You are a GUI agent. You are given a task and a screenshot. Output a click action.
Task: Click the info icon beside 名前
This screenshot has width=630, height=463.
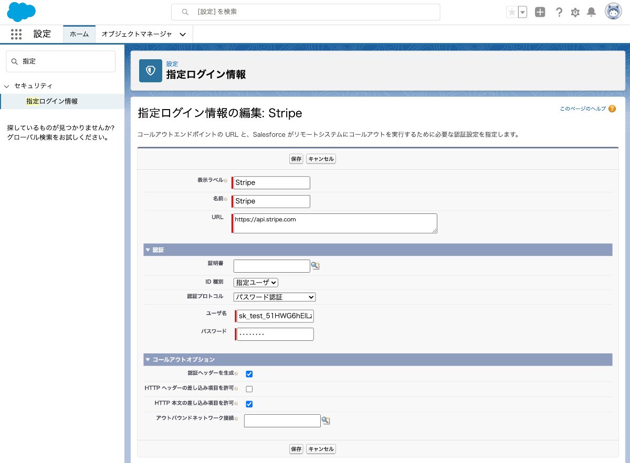click(226, 199)
